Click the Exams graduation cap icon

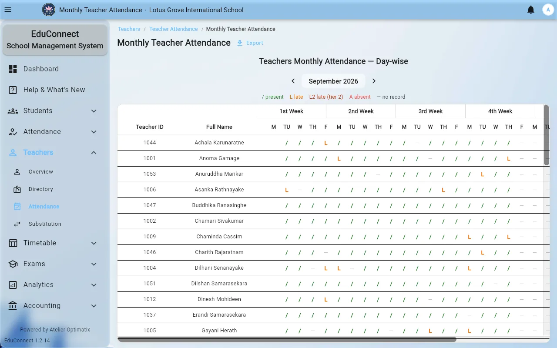tap(13, 264)
